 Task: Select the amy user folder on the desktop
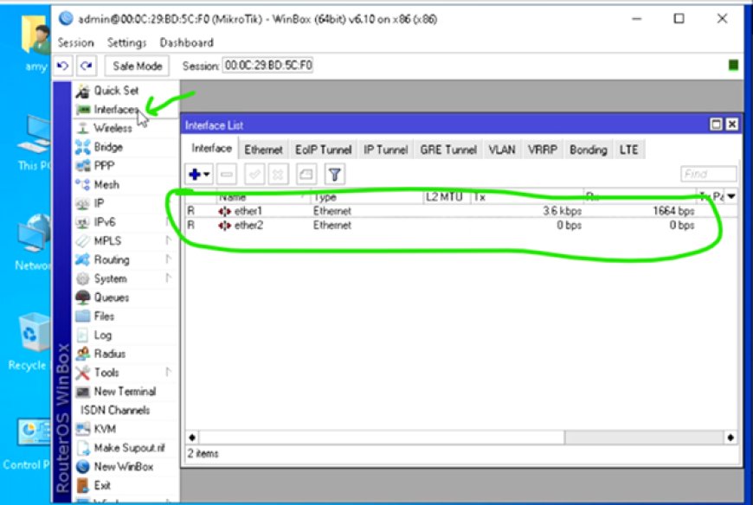point(35,43)
